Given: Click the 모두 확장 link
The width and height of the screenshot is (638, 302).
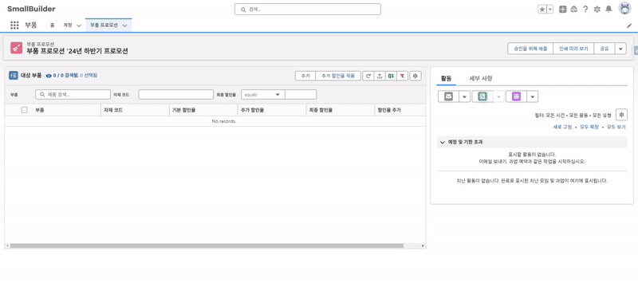Looking at the screenshot, I should (x=589, y=127).
